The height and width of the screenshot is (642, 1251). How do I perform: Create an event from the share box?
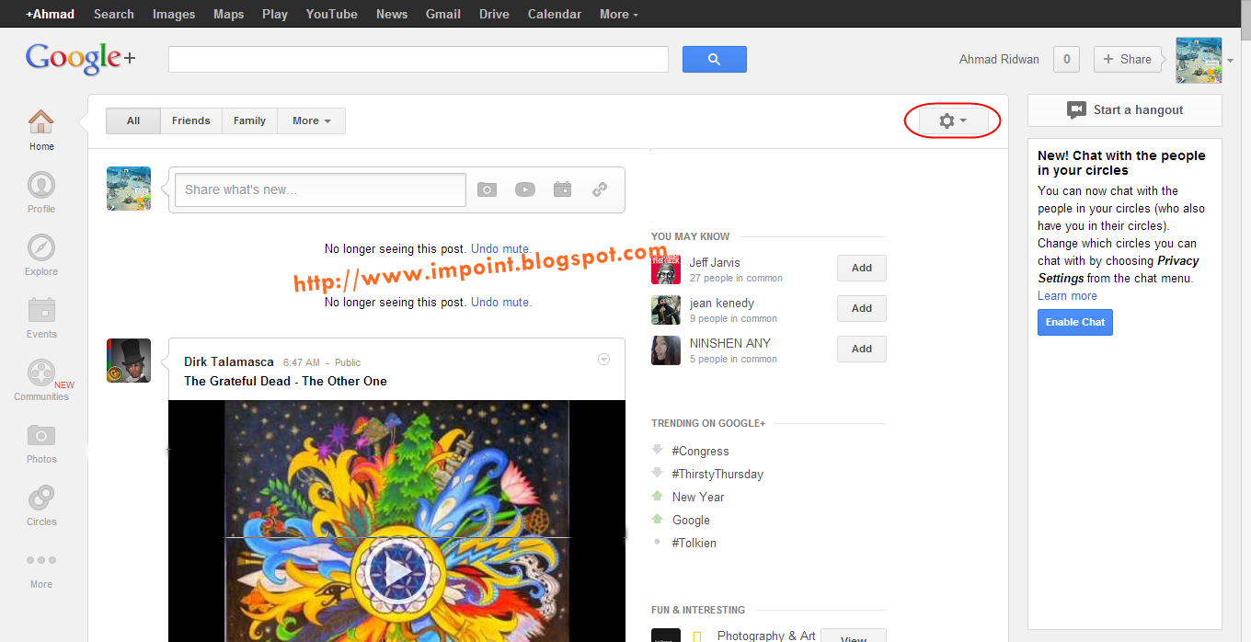(x=562, y=189)
